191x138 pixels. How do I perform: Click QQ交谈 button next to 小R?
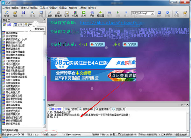pos(130,44)
